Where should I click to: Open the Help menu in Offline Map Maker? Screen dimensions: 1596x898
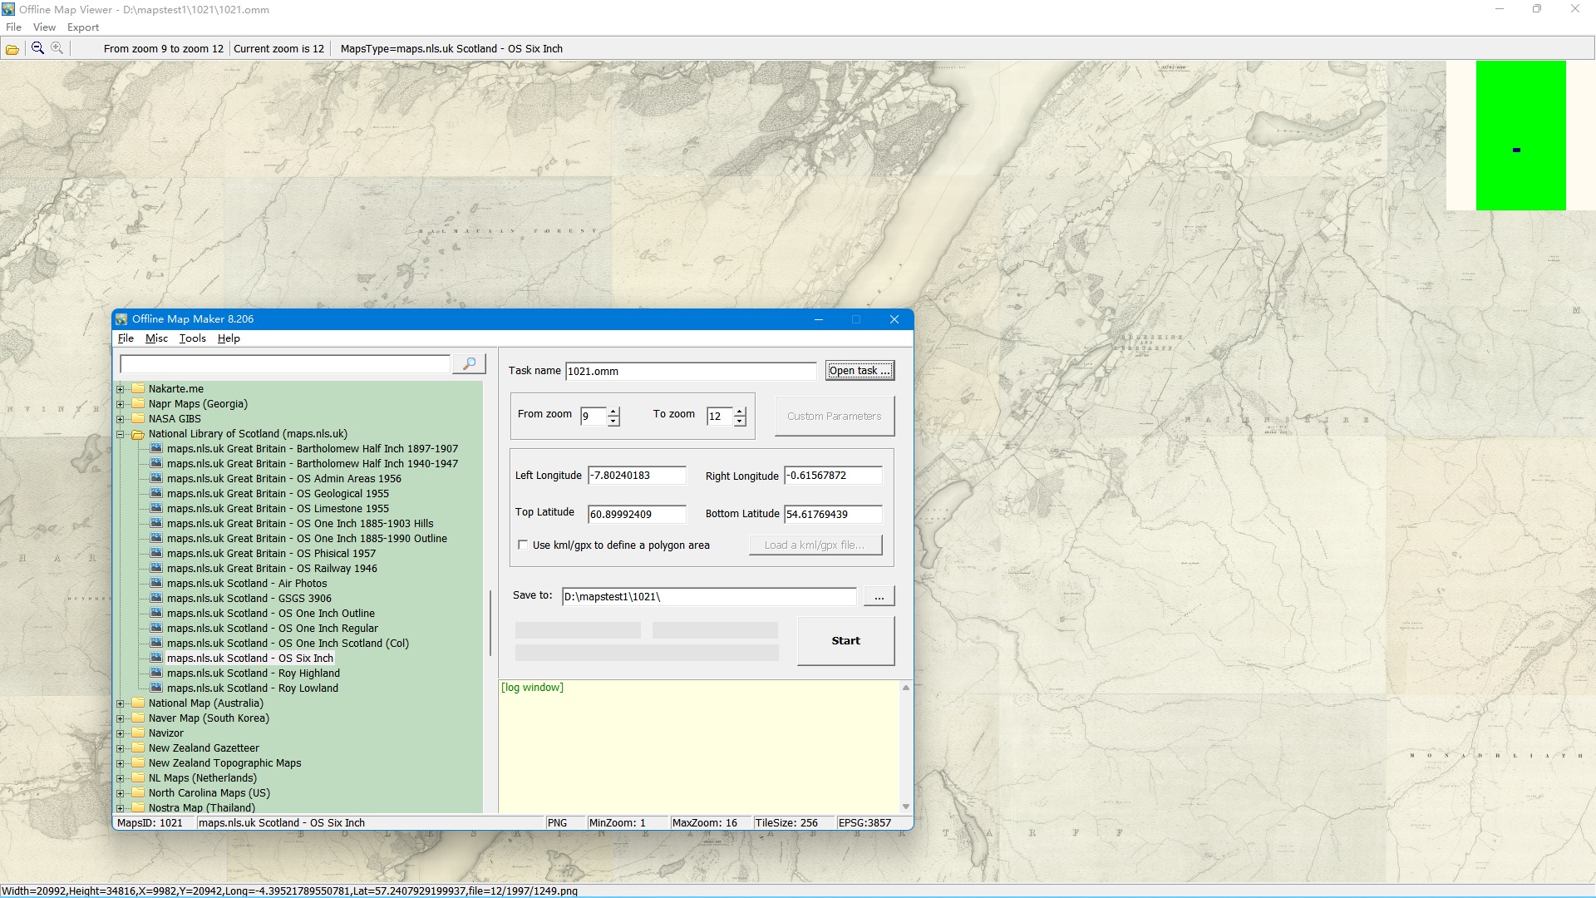tap(229, 338)
